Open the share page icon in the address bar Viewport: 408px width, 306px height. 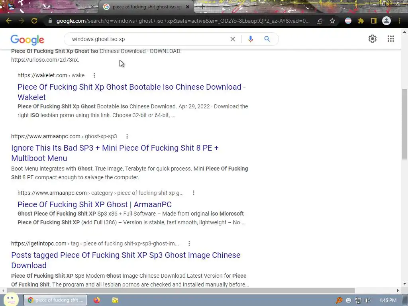320,21
